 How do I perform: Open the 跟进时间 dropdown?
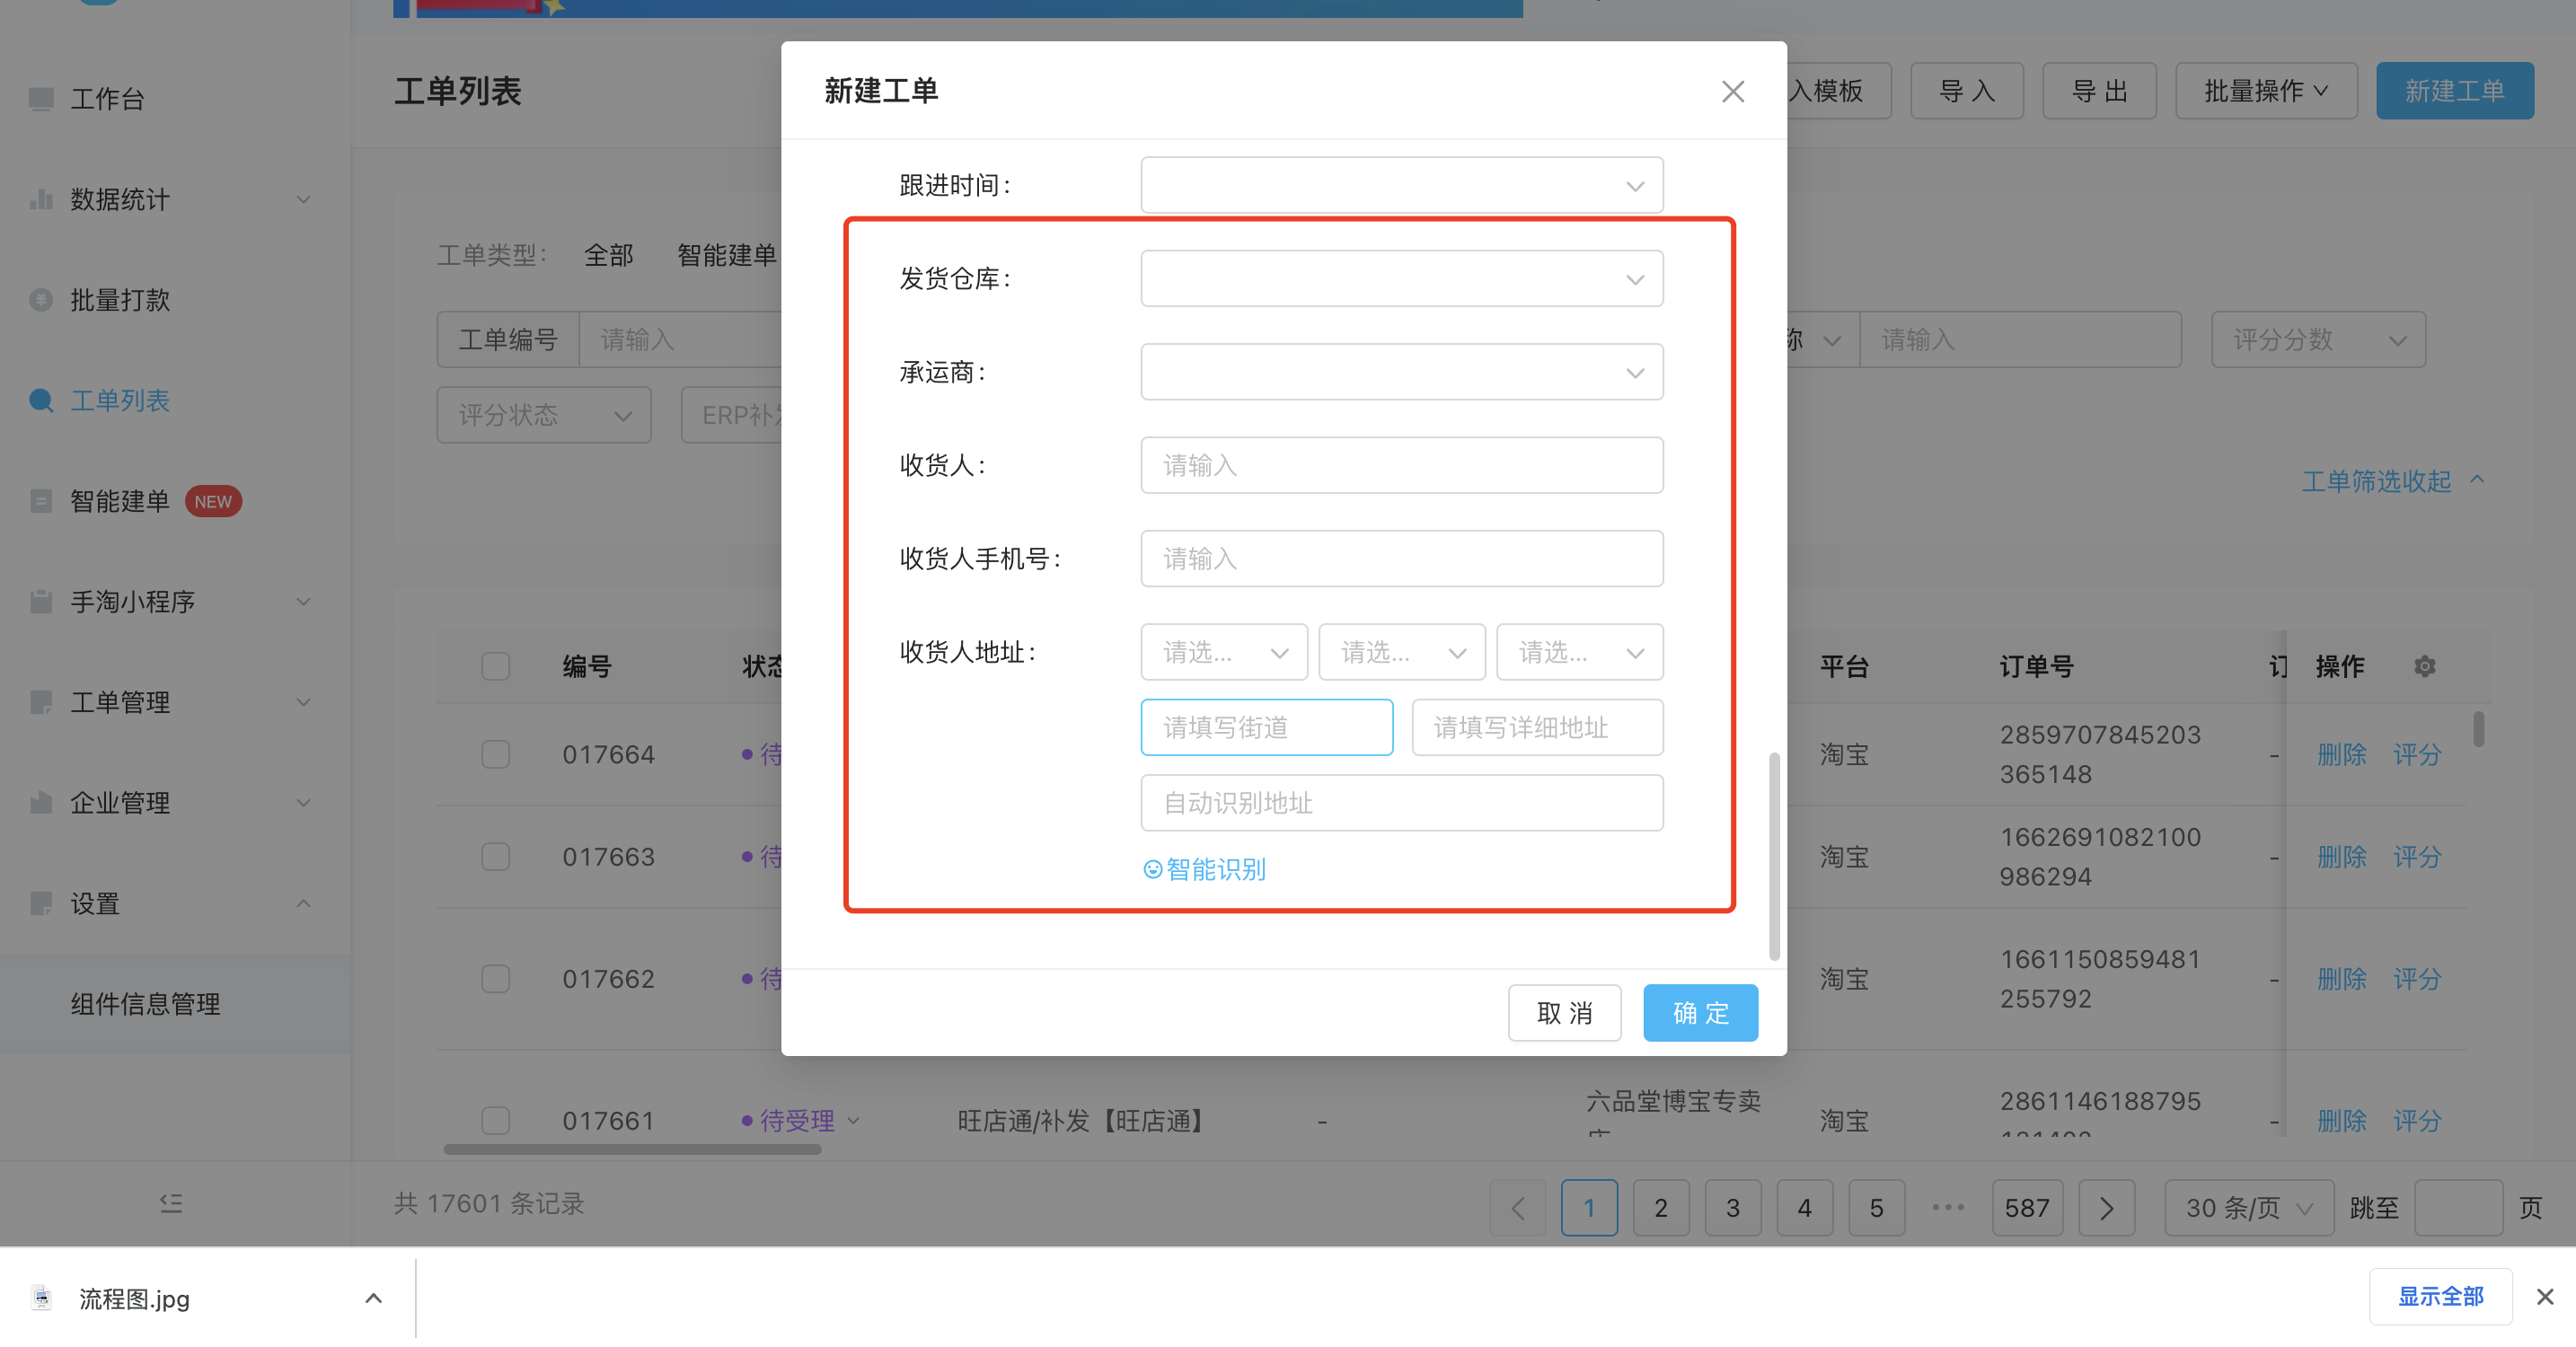(1401, 185)
